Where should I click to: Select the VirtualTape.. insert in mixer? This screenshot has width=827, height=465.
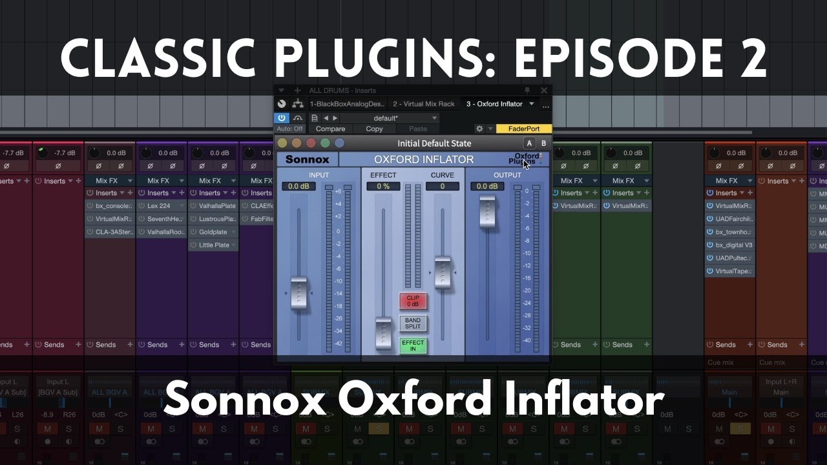click(730, 271)
